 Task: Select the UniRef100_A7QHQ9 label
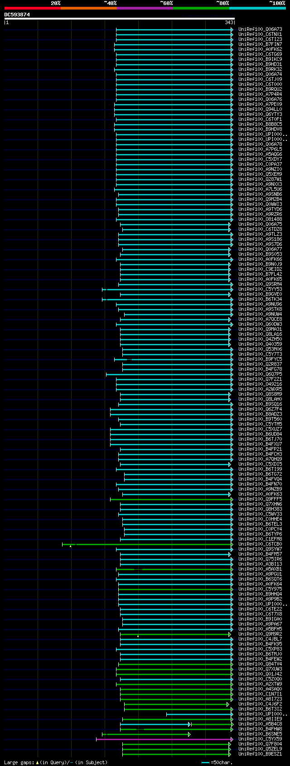pyautogui.click(x=260, y=459)
